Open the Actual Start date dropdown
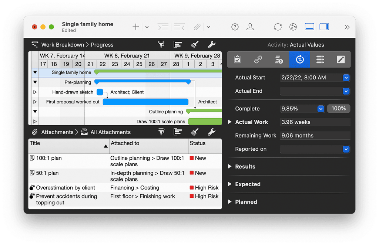This screenshot has height=245, width=379. click(346, 78)
